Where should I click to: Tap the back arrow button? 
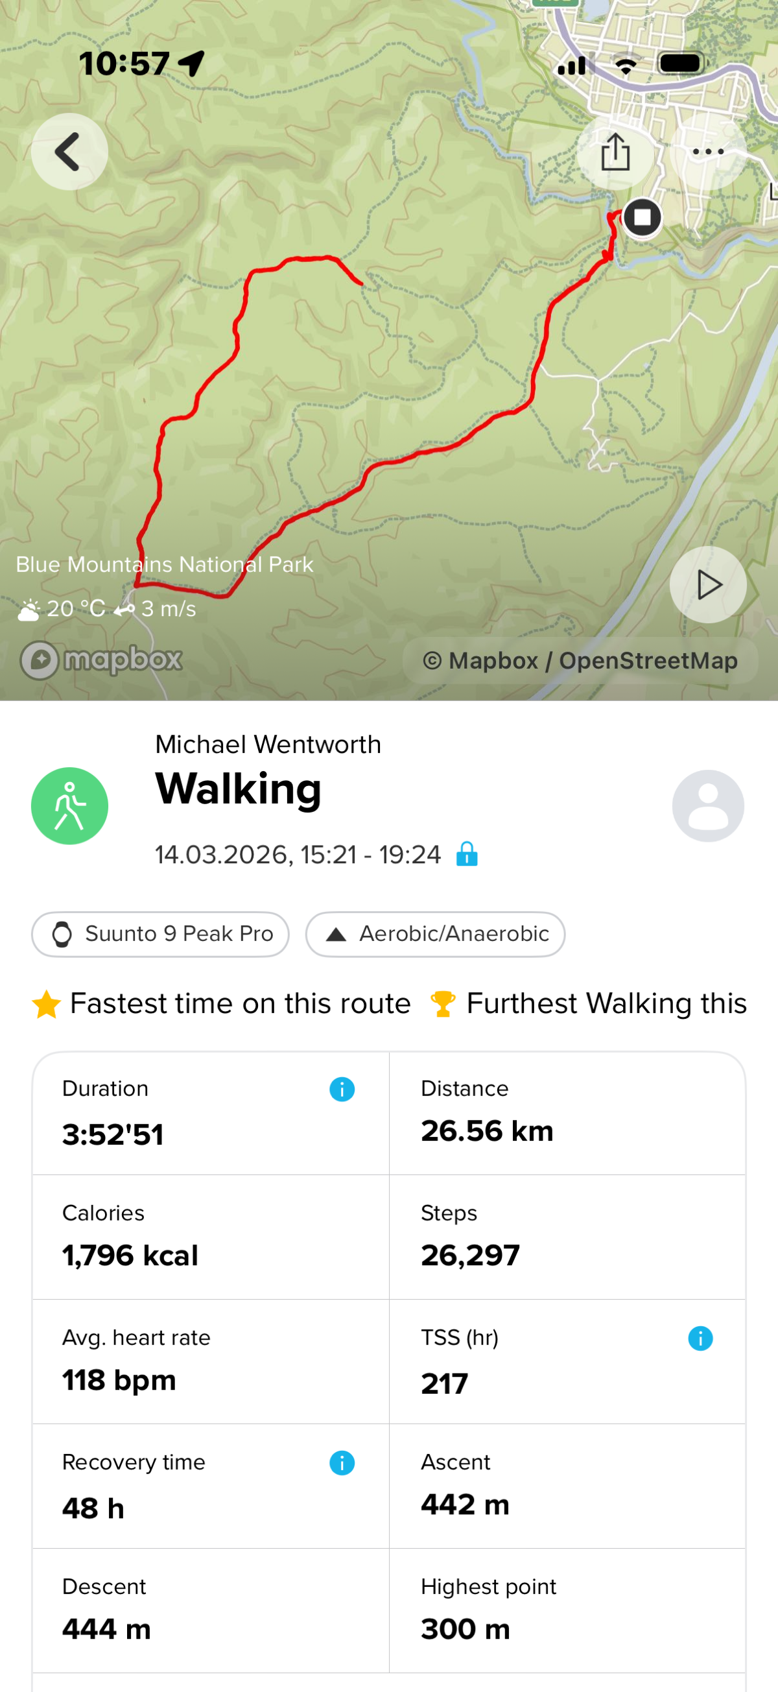[69, 152]
